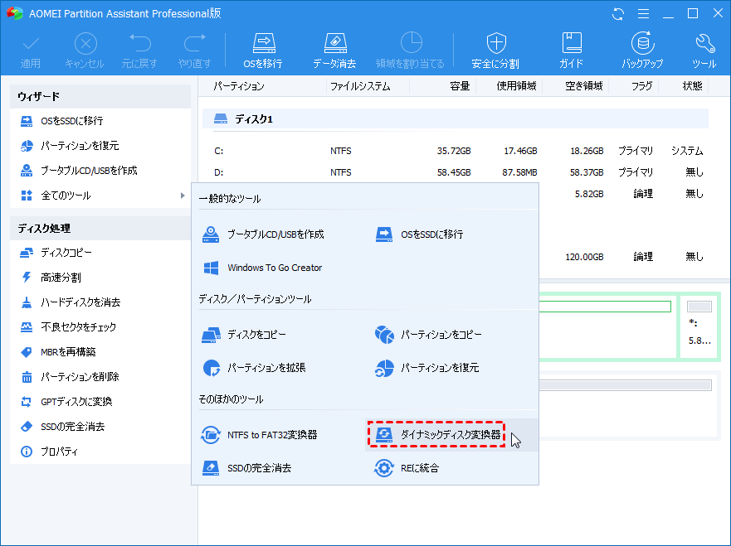The height and width of the screenshot is (546, 731).
Task: Open パーティションを拡張 tool
Action: [x=254, y=368]
